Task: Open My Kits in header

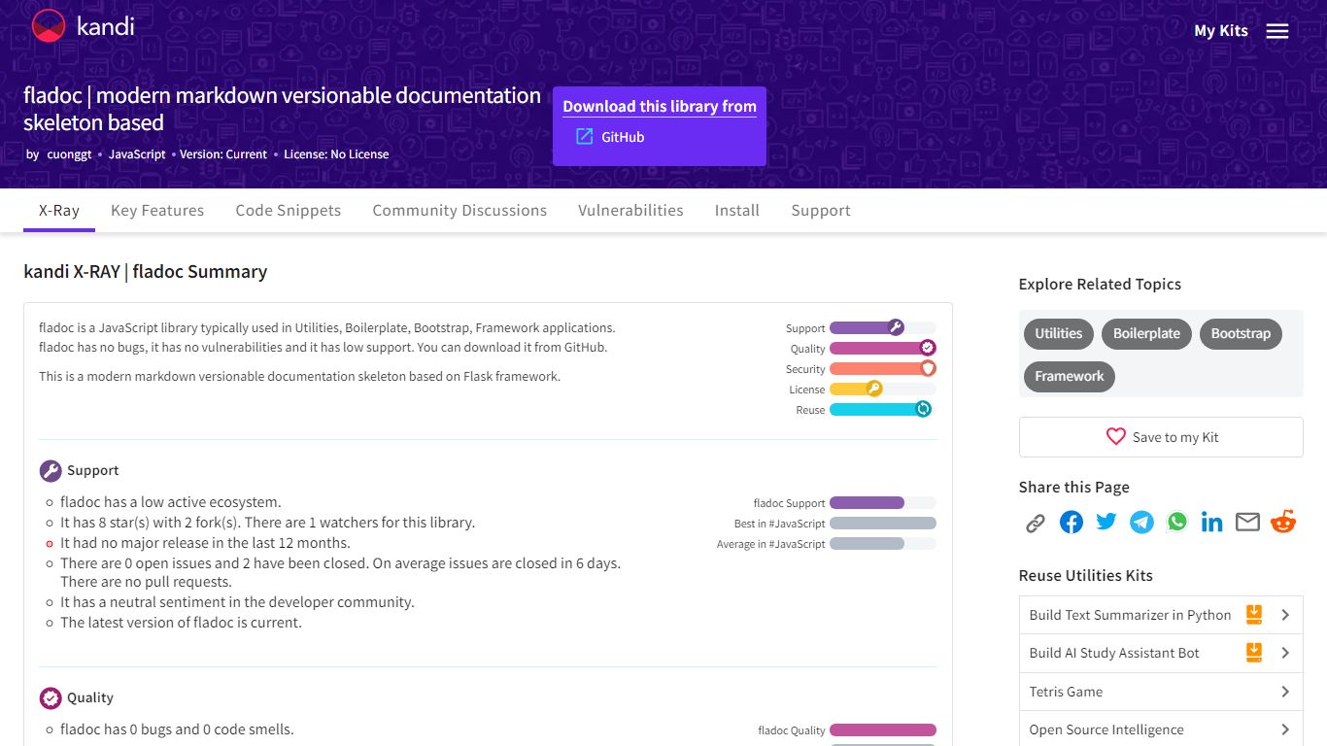Action: 1221,31
